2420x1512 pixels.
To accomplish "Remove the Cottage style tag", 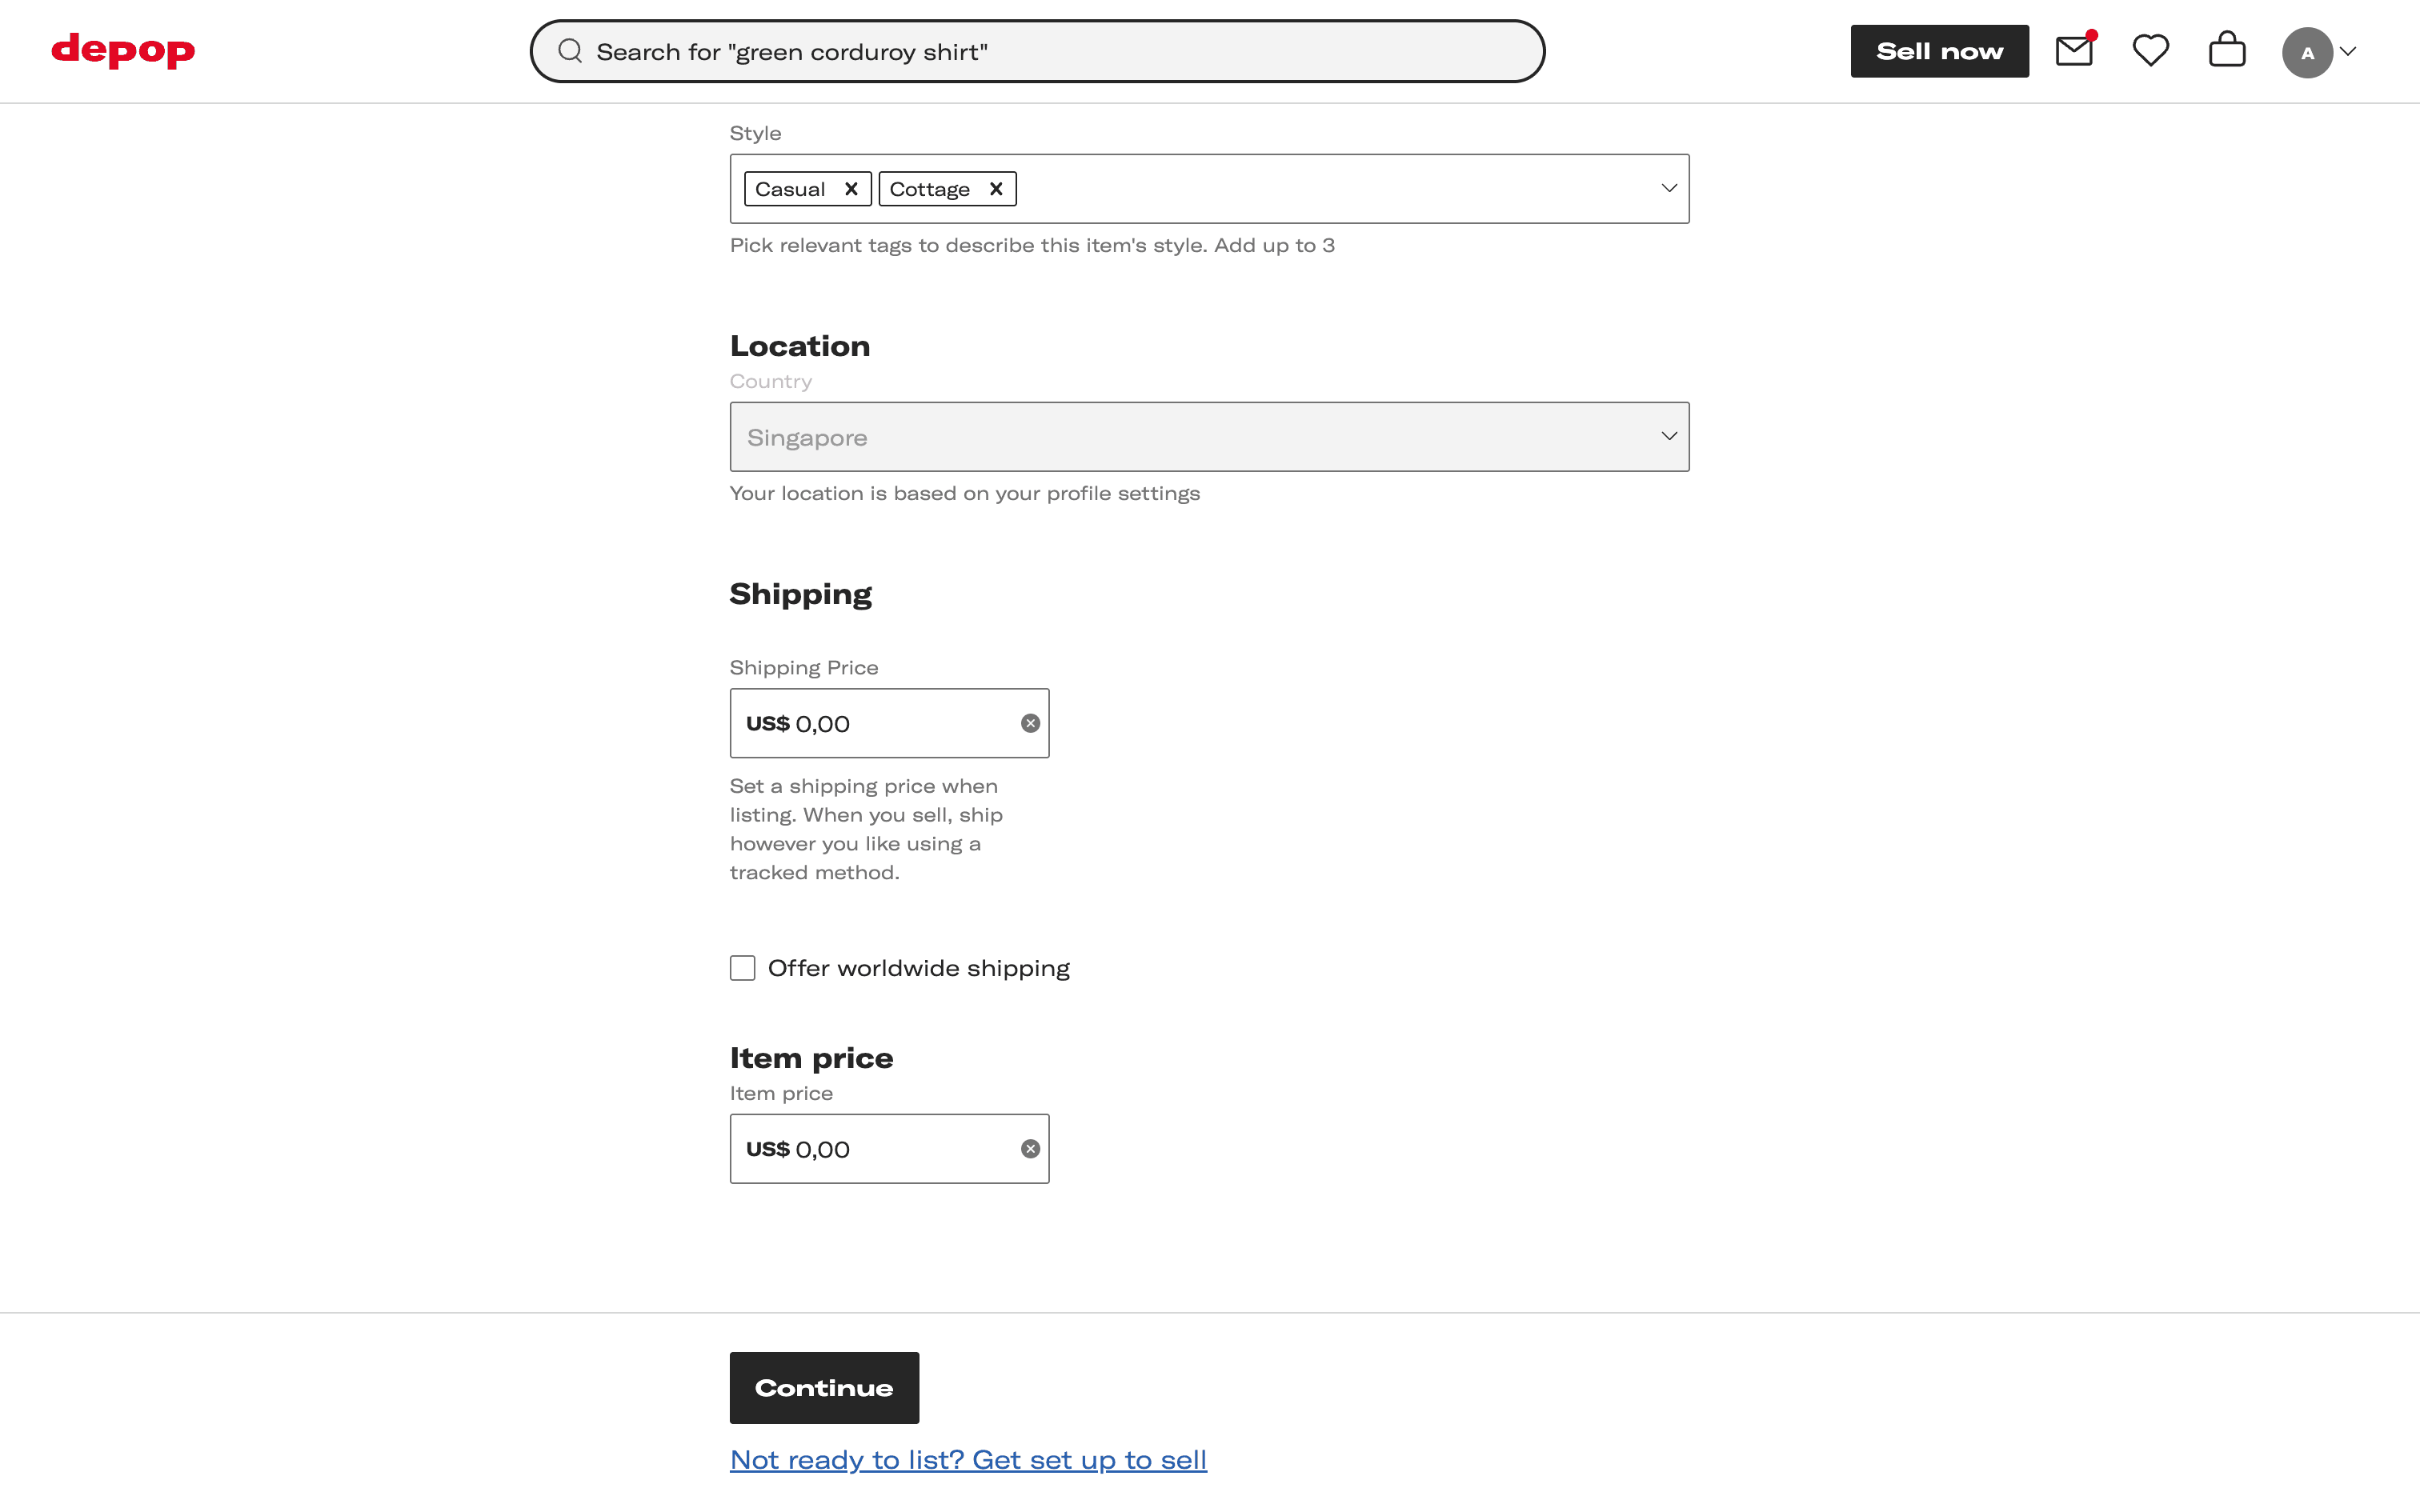I will coord(996,189).
